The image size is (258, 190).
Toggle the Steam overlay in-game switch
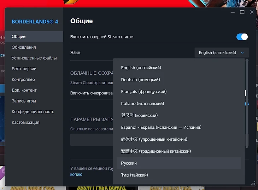point(242,37)
